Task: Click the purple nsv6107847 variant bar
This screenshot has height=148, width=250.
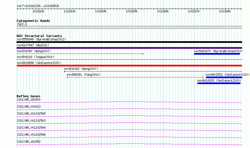Action: (129, 48)
